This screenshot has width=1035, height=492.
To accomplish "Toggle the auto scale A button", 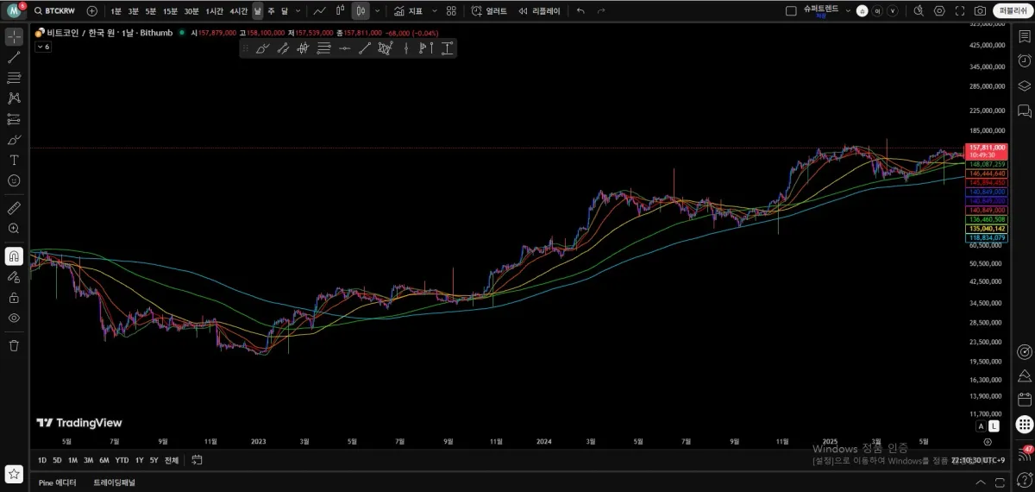I will pyautogui.click(x=981, y=426).
